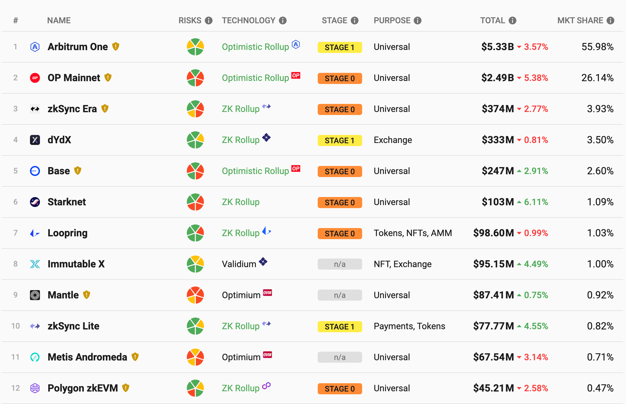
Task: Click the zkSync Era arrows logo
Action: (35, 109)
